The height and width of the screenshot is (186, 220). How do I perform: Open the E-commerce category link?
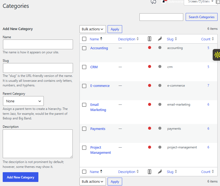tap(100, 86)
